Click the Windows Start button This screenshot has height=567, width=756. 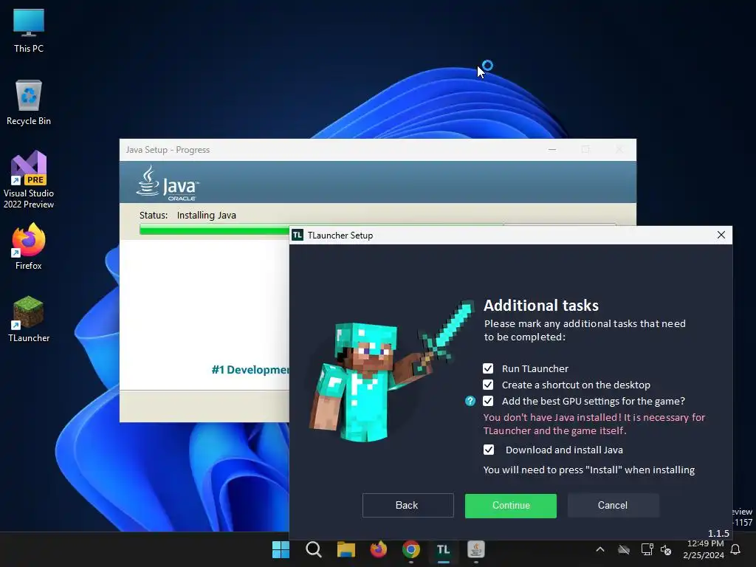tap(281, 549)
